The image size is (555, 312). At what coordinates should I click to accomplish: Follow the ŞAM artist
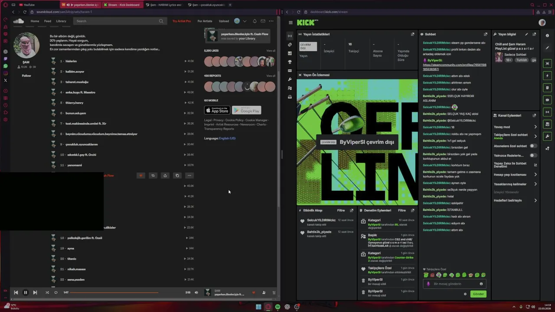click(x=26, y=75)
